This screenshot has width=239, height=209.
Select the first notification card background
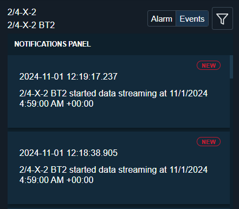pos(119,92)
